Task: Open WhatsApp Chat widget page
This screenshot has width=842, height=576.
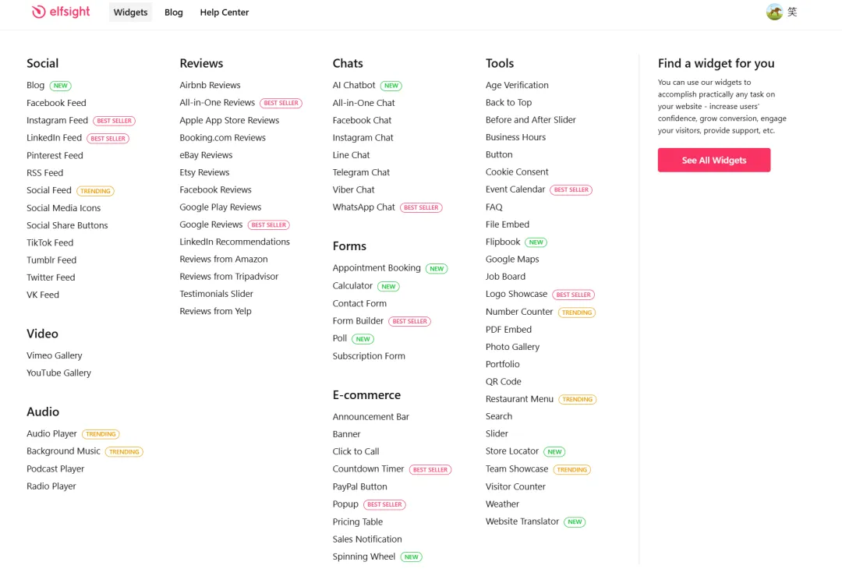Action: [363, 207]
